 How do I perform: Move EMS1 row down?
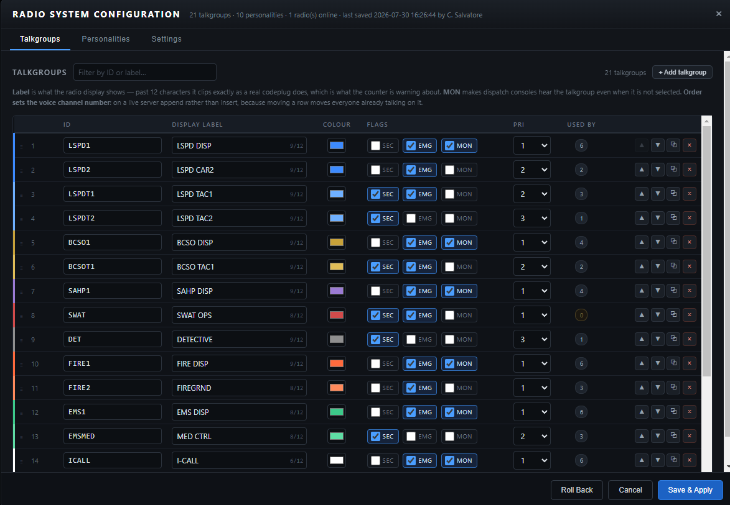[657, 412]
